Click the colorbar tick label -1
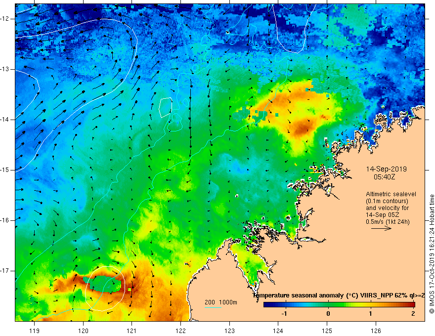The width and height of the screenshot is (435, 336). coord(284,314)
